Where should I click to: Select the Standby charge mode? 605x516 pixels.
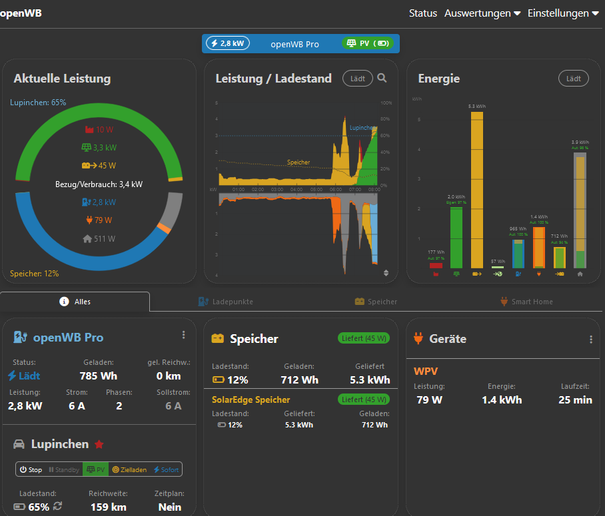[x=64, y=469]
